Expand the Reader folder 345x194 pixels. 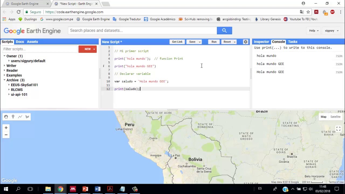click(x=4, y=71)
